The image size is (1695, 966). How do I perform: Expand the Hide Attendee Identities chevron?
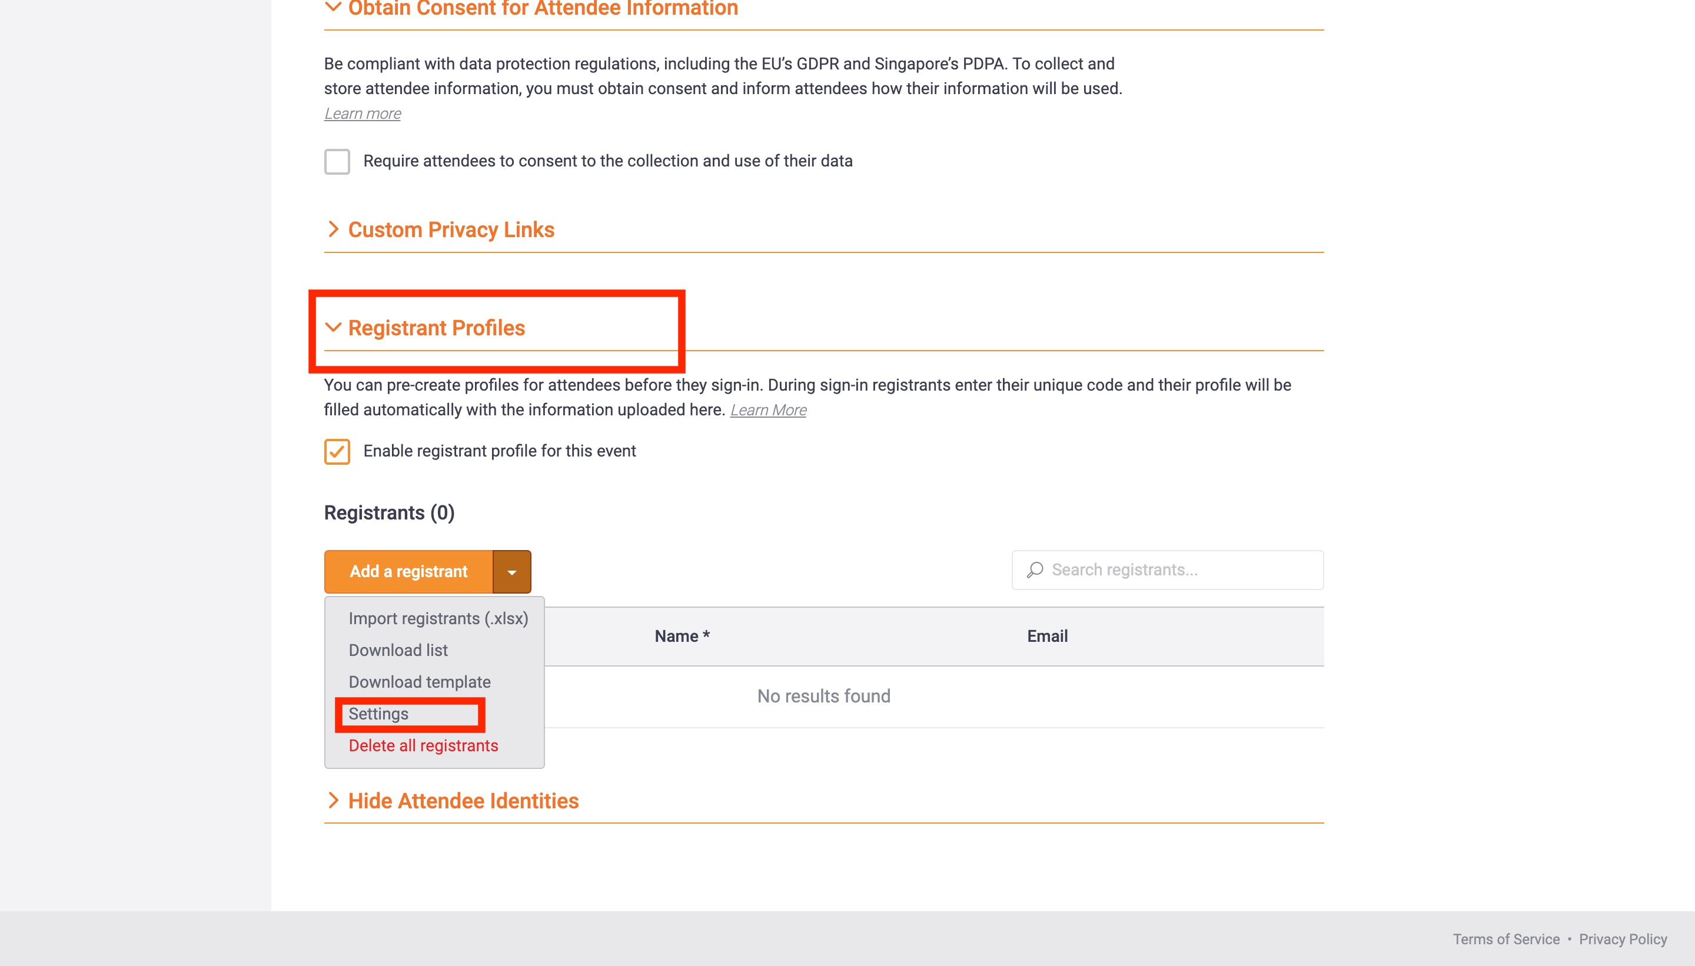(333, 800)
